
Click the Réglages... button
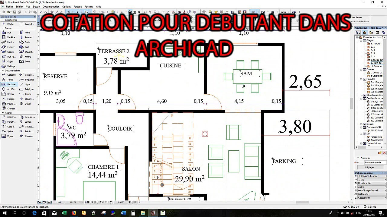click(x=370, y=167)
